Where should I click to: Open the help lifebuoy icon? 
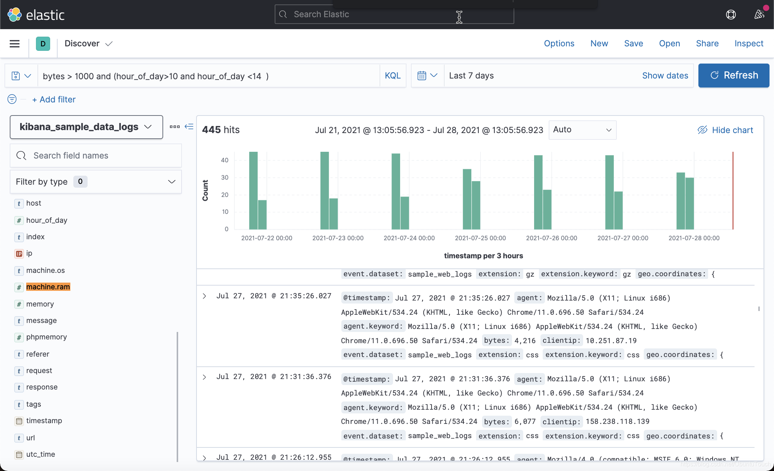point(731,15)
